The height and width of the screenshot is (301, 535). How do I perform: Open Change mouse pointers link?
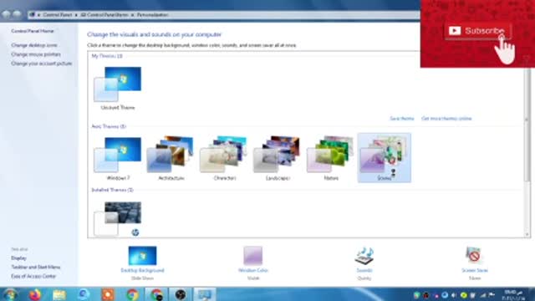coord(36,54)
